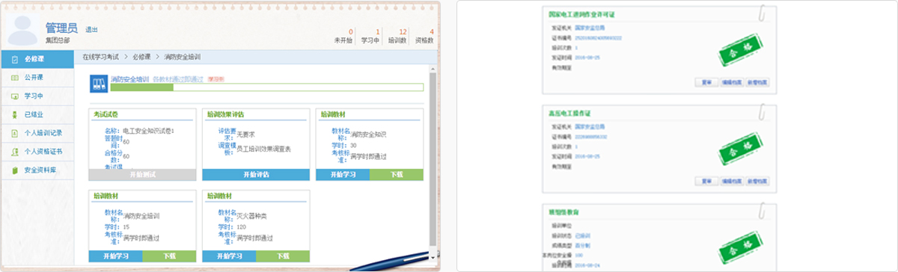The image size is (898, 272).
Task: Click the 必修课 sidebar icon
Action: [15, 58]
